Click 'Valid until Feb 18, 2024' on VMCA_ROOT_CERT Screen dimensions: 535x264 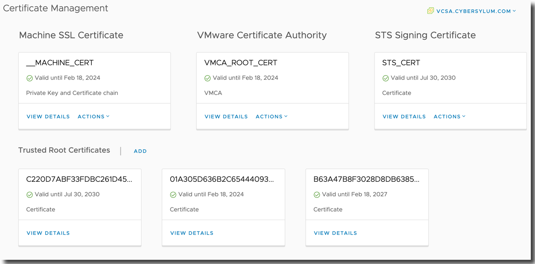click(245, 78)
